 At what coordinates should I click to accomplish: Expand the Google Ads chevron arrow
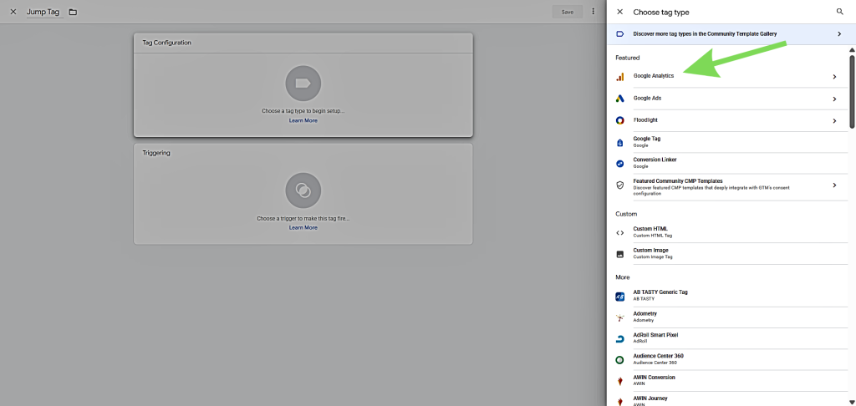click(833, 99)
